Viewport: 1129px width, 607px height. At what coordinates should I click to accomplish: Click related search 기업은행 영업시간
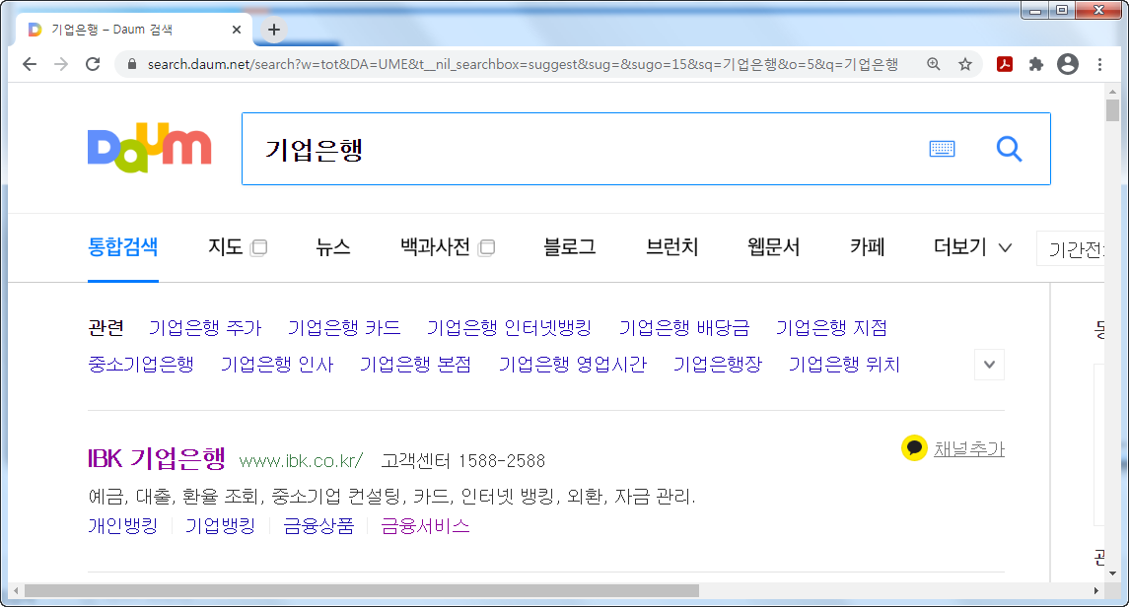point(573,365)
